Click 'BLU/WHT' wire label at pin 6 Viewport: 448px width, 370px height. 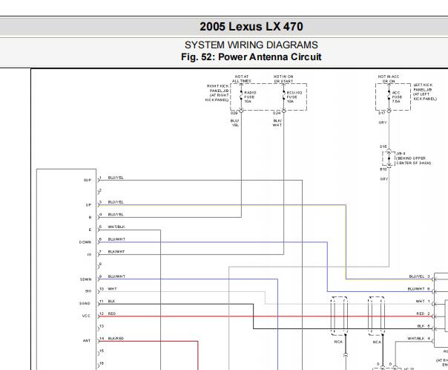(116, 239)
